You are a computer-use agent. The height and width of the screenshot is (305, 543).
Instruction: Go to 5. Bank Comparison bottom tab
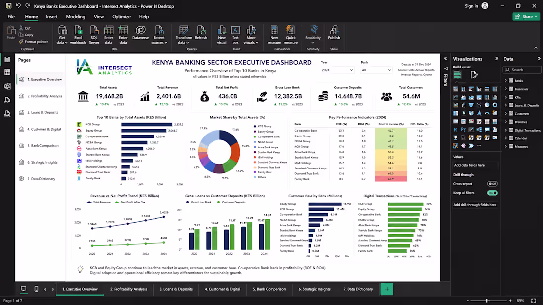pos(269,289)
